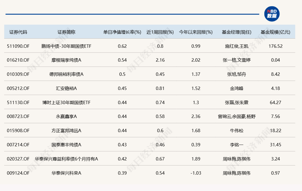The width and height of the screenshot is (302, 191).
Task: Select fund name 摩根瑞享纯债A
Action: (66, 60)
